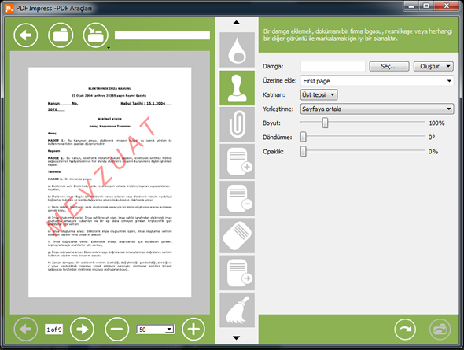464x350 pixels.
Task: Zoom out using the minus button
Action: pyautogui.click(x=117, y=330)
